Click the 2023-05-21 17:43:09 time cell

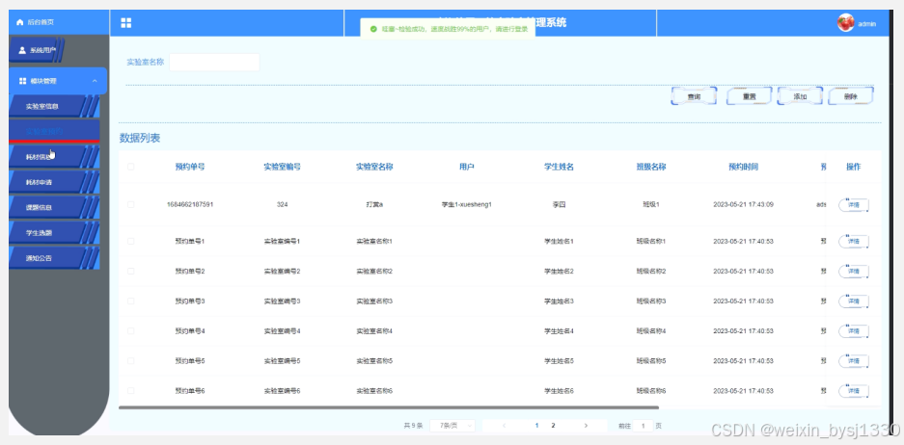pyautogui.click(x=743, y=204)
